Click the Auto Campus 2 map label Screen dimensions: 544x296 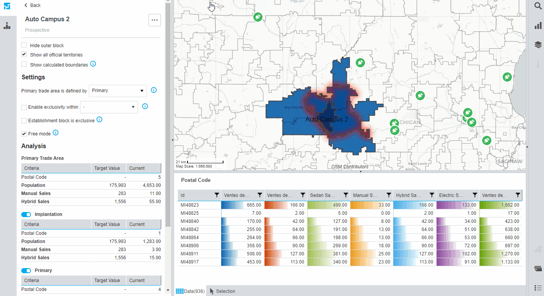click(327, 119)
